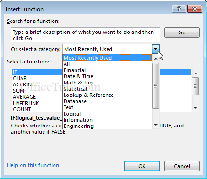Select HYPERLINK in the function list

26,103
